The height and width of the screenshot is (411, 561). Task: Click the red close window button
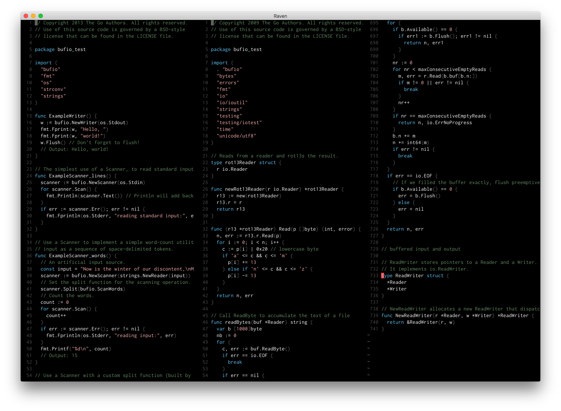click(26, 16)
